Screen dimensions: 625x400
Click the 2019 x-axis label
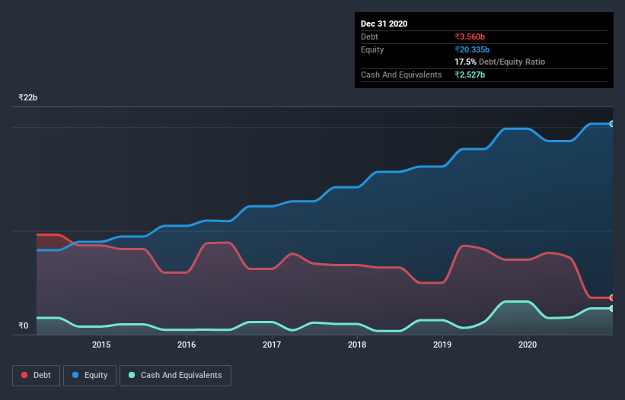442,344
